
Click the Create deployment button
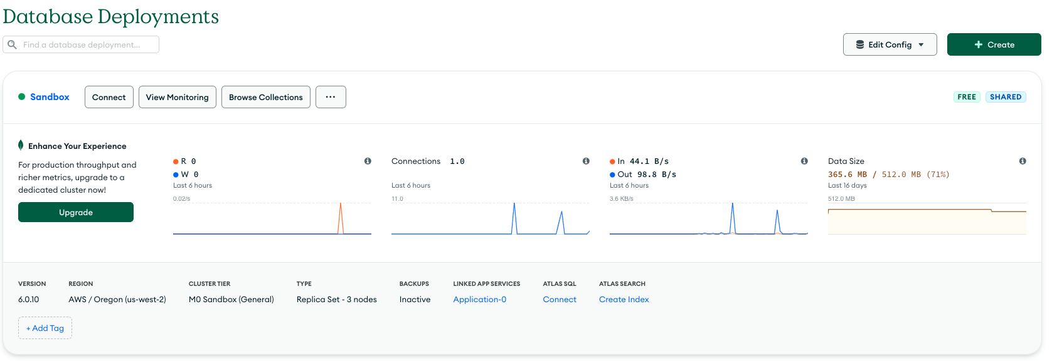click(994, 44)
